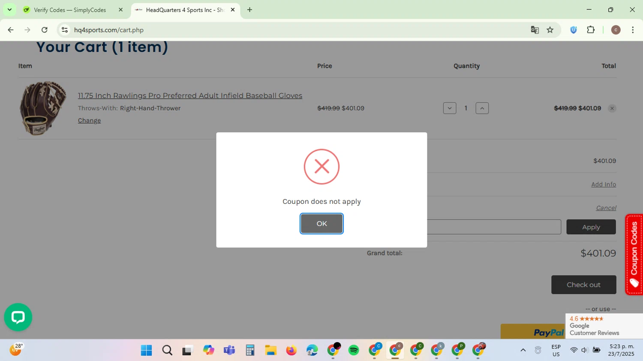Show hidden system tray icons
The height and width of the screenshot is (361, 643).
pos(523,350)
